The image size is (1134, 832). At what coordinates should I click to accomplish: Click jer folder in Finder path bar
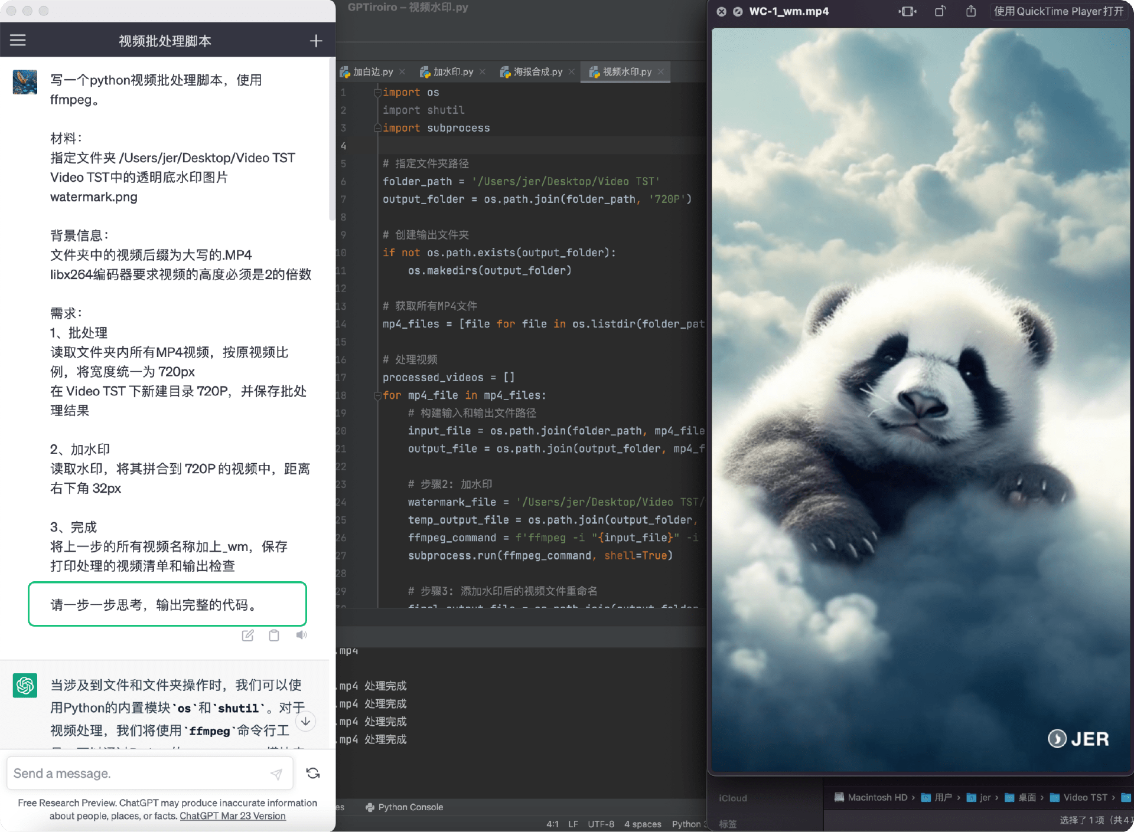tap(979, 797)
